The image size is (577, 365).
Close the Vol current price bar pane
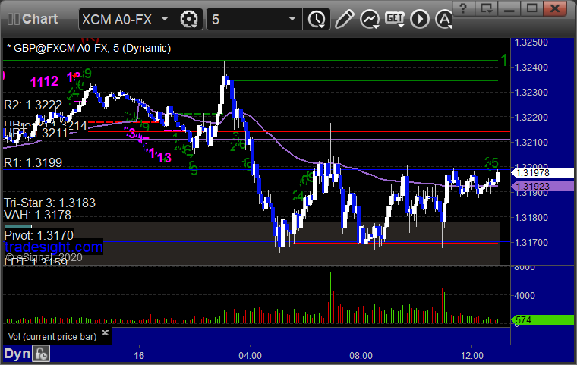click(105, 332)
